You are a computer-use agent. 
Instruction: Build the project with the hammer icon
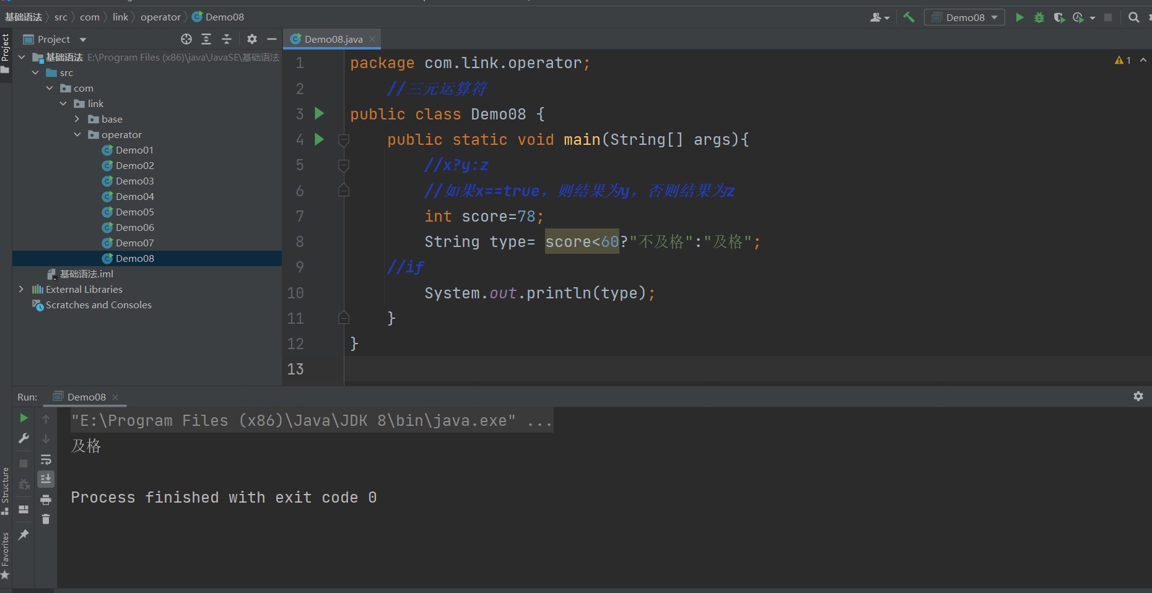pyautogui.click(x=909, y=17)
